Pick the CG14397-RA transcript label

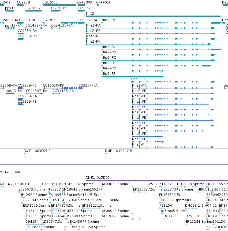coord(36,25)
